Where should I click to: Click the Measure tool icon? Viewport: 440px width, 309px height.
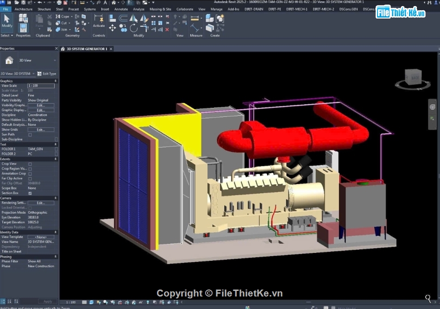point(195,28)
